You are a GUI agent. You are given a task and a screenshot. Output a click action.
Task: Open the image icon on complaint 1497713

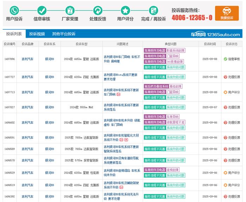click(x=118, y=94)
